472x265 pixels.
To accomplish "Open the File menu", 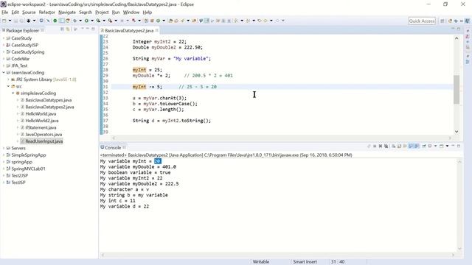I will coord(5,13).
